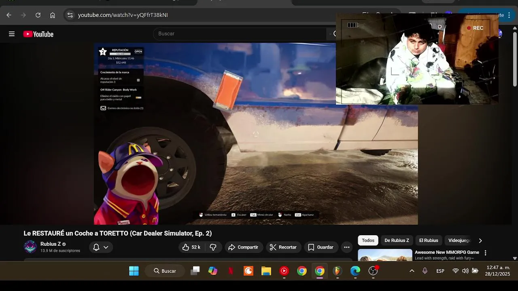Show hidden system tray icons
Screen dimensions: 518x291
pyautogui.click(x=412, y=271)
